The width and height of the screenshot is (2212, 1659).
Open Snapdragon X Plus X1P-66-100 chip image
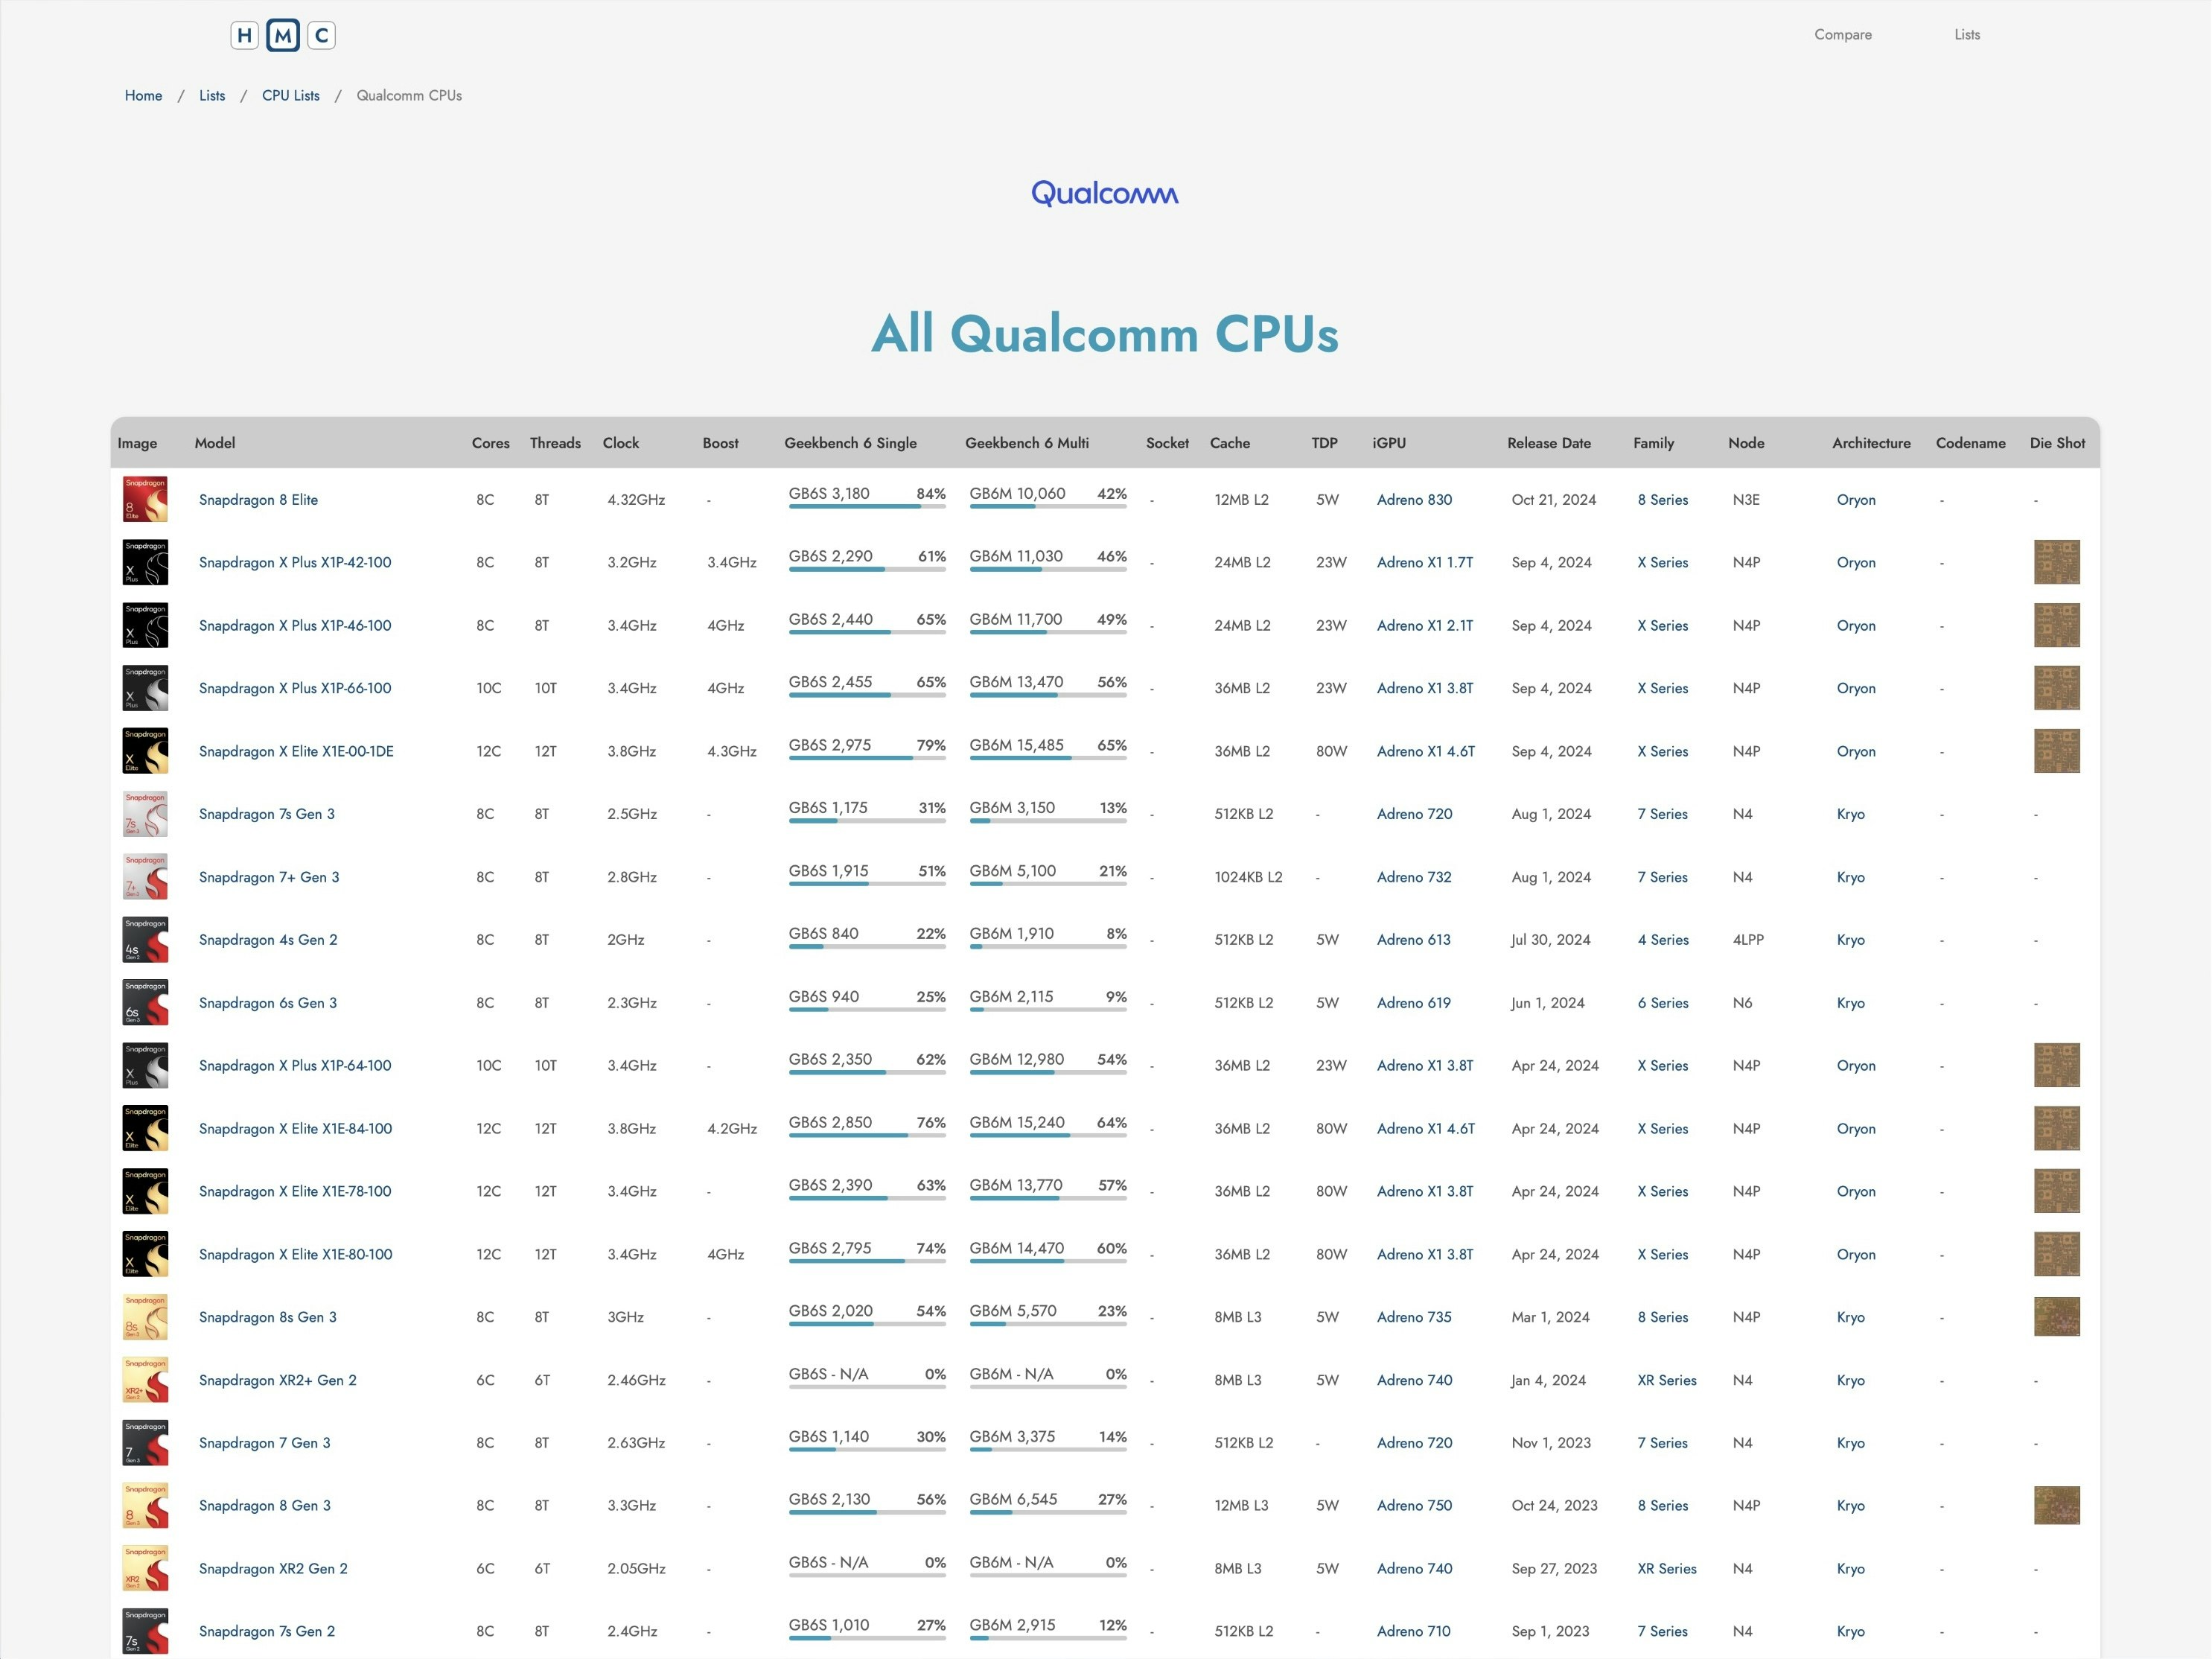coord(145,688)
